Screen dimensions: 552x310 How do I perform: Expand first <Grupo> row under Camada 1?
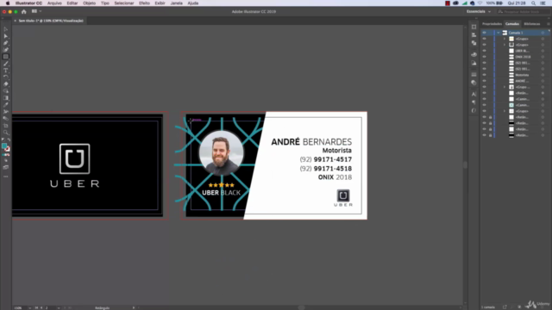pos(505,39)
